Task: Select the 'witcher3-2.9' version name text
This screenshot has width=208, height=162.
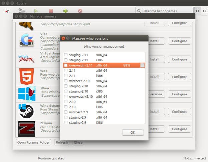Action: [78, 112]
